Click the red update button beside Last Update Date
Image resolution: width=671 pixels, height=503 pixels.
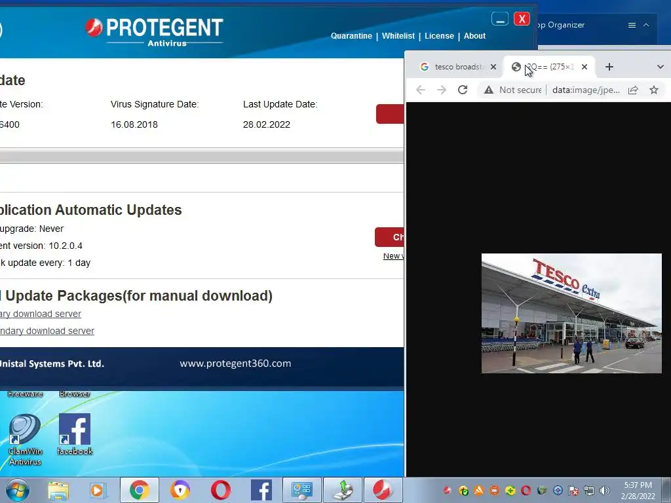(x=390, y=114)
